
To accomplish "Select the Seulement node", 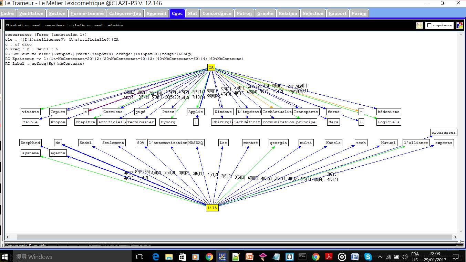I will 113,143.
